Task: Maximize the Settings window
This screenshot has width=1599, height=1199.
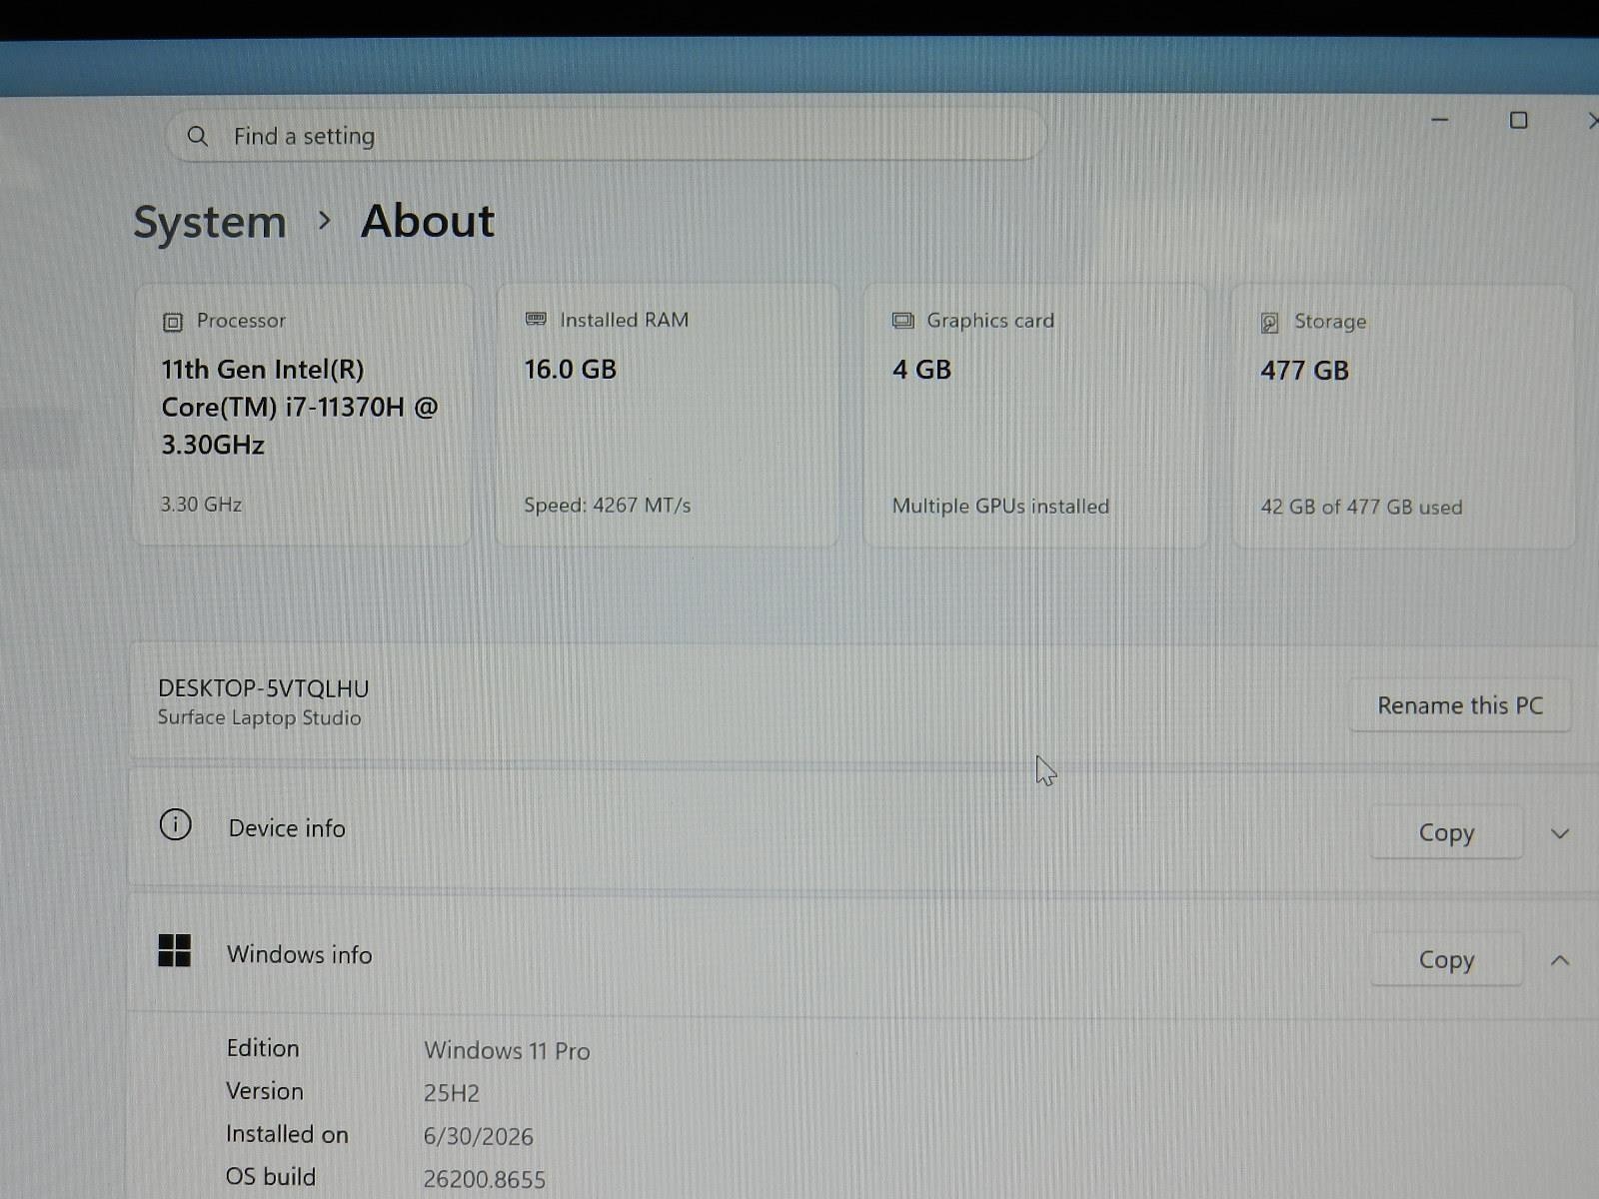Action: click(1518, 121)
